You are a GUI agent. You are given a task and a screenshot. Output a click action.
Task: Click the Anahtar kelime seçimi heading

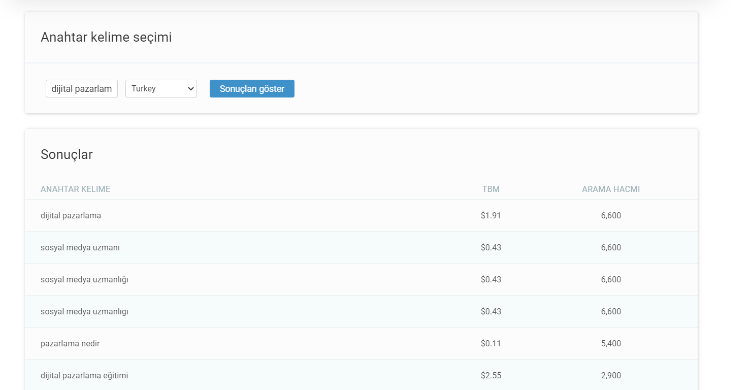[106, 38]
